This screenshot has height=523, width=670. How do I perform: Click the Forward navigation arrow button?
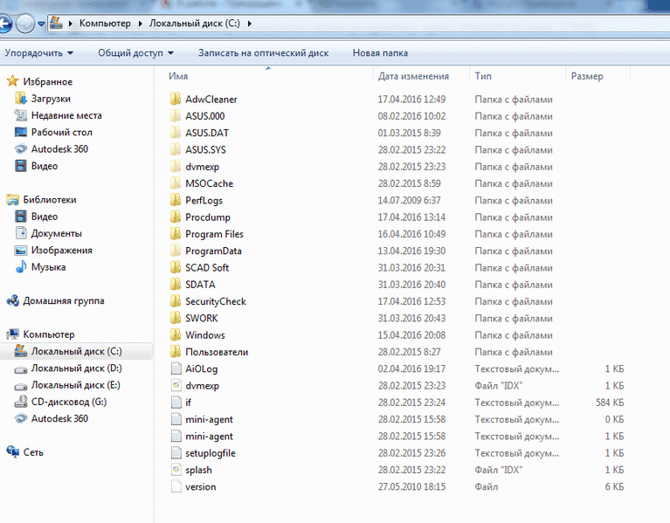[x=25, y=24]
